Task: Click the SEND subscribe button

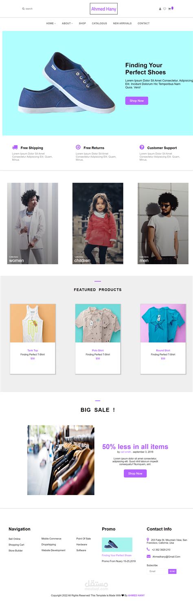Action: pyautogui.click(x=172, y=571)
